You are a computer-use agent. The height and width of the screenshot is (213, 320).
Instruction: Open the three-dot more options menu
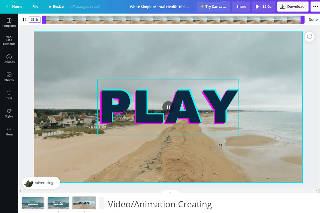[315, 7]
